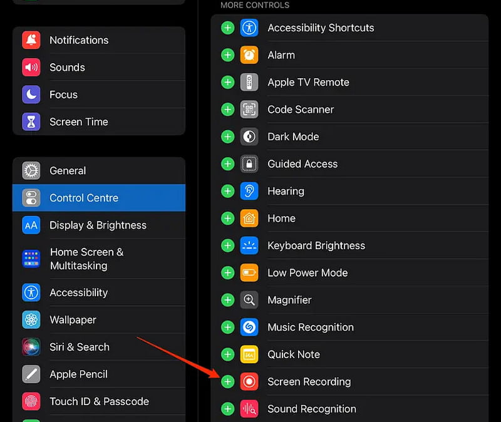Click the Screen Recording text label
The height and width of the screenshot is (422, 501).
click(309, 381)
